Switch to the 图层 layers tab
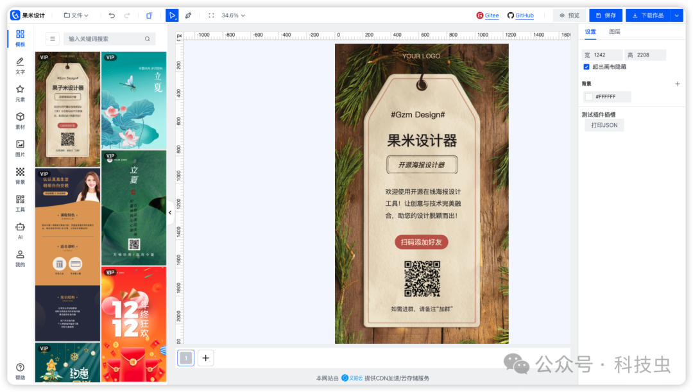This screenshot has height=392, width=693. pyautogui.click(x=614, y=31)
